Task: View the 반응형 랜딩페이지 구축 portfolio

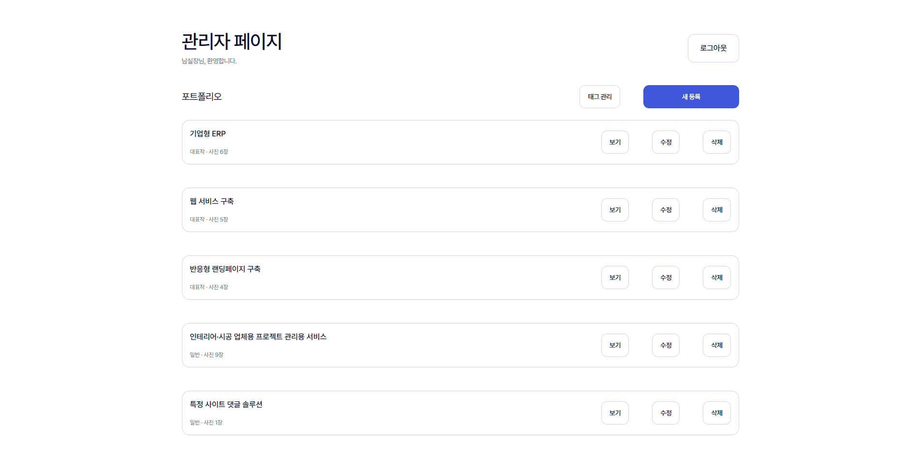Action: (x=615, y=278)
